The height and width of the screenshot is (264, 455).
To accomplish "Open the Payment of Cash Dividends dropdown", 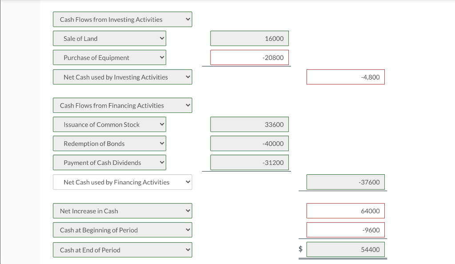I will (109, 162).
